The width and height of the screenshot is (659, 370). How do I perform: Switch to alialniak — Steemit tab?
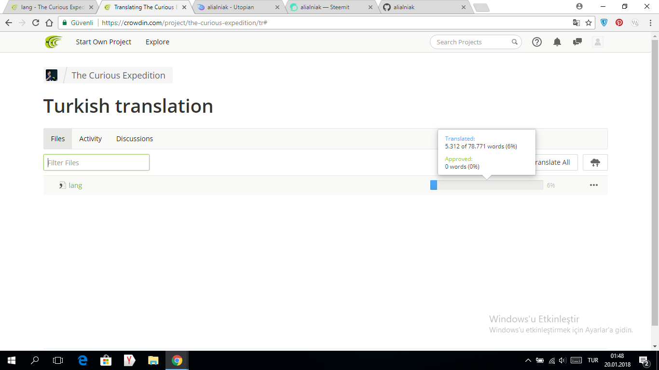[x=330, y=7]
